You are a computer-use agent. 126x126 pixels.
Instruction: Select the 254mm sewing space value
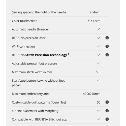(95, 12)
